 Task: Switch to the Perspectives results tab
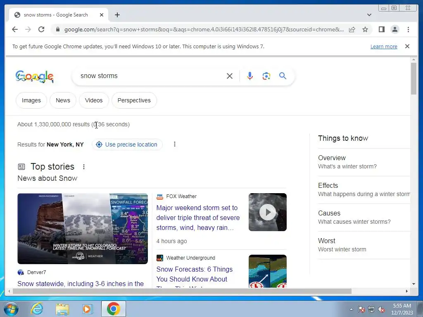134,100
